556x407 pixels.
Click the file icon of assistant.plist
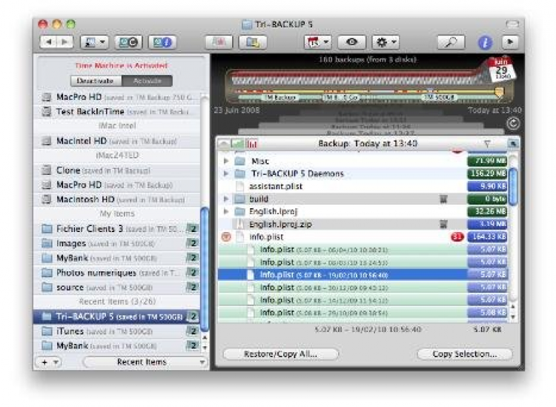pyautogui.click(x=240, y=186)
